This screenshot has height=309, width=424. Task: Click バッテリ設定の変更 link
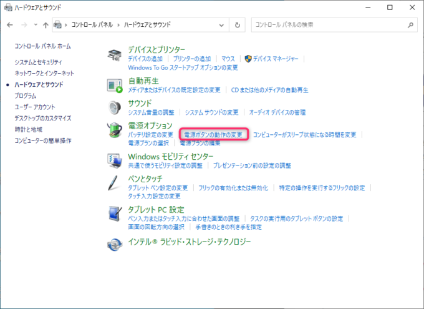[151, 135]
